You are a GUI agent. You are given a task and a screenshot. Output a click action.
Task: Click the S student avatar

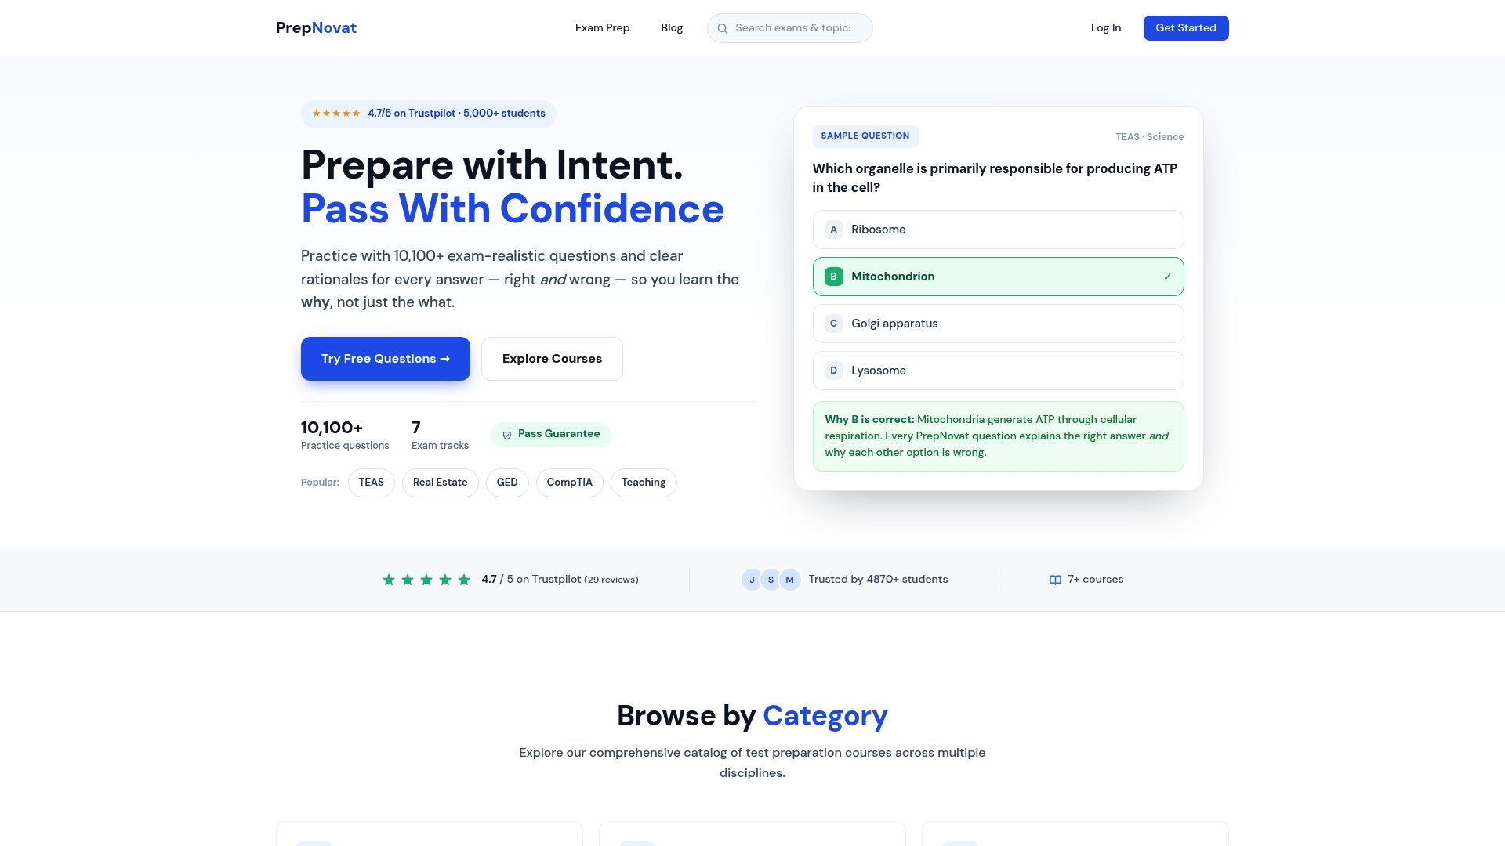pyautogui.click(x=771, y=580)
